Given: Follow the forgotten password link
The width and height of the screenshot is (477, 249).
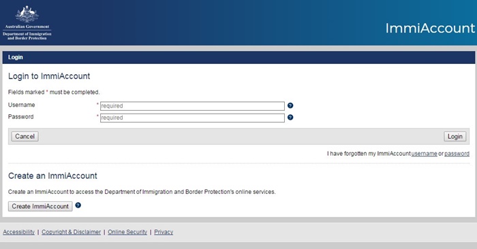Looking at the screenshot, I should (457, 154).
